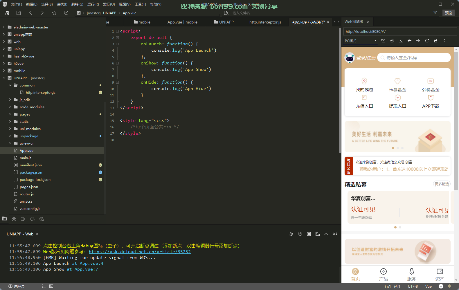Open the 工具(T) menu
459x290 pixels.
[140, 4]
